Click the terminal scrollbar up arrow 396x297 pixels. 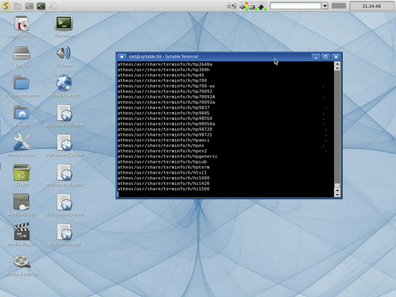pyautogui.click(x=337, y=64)
